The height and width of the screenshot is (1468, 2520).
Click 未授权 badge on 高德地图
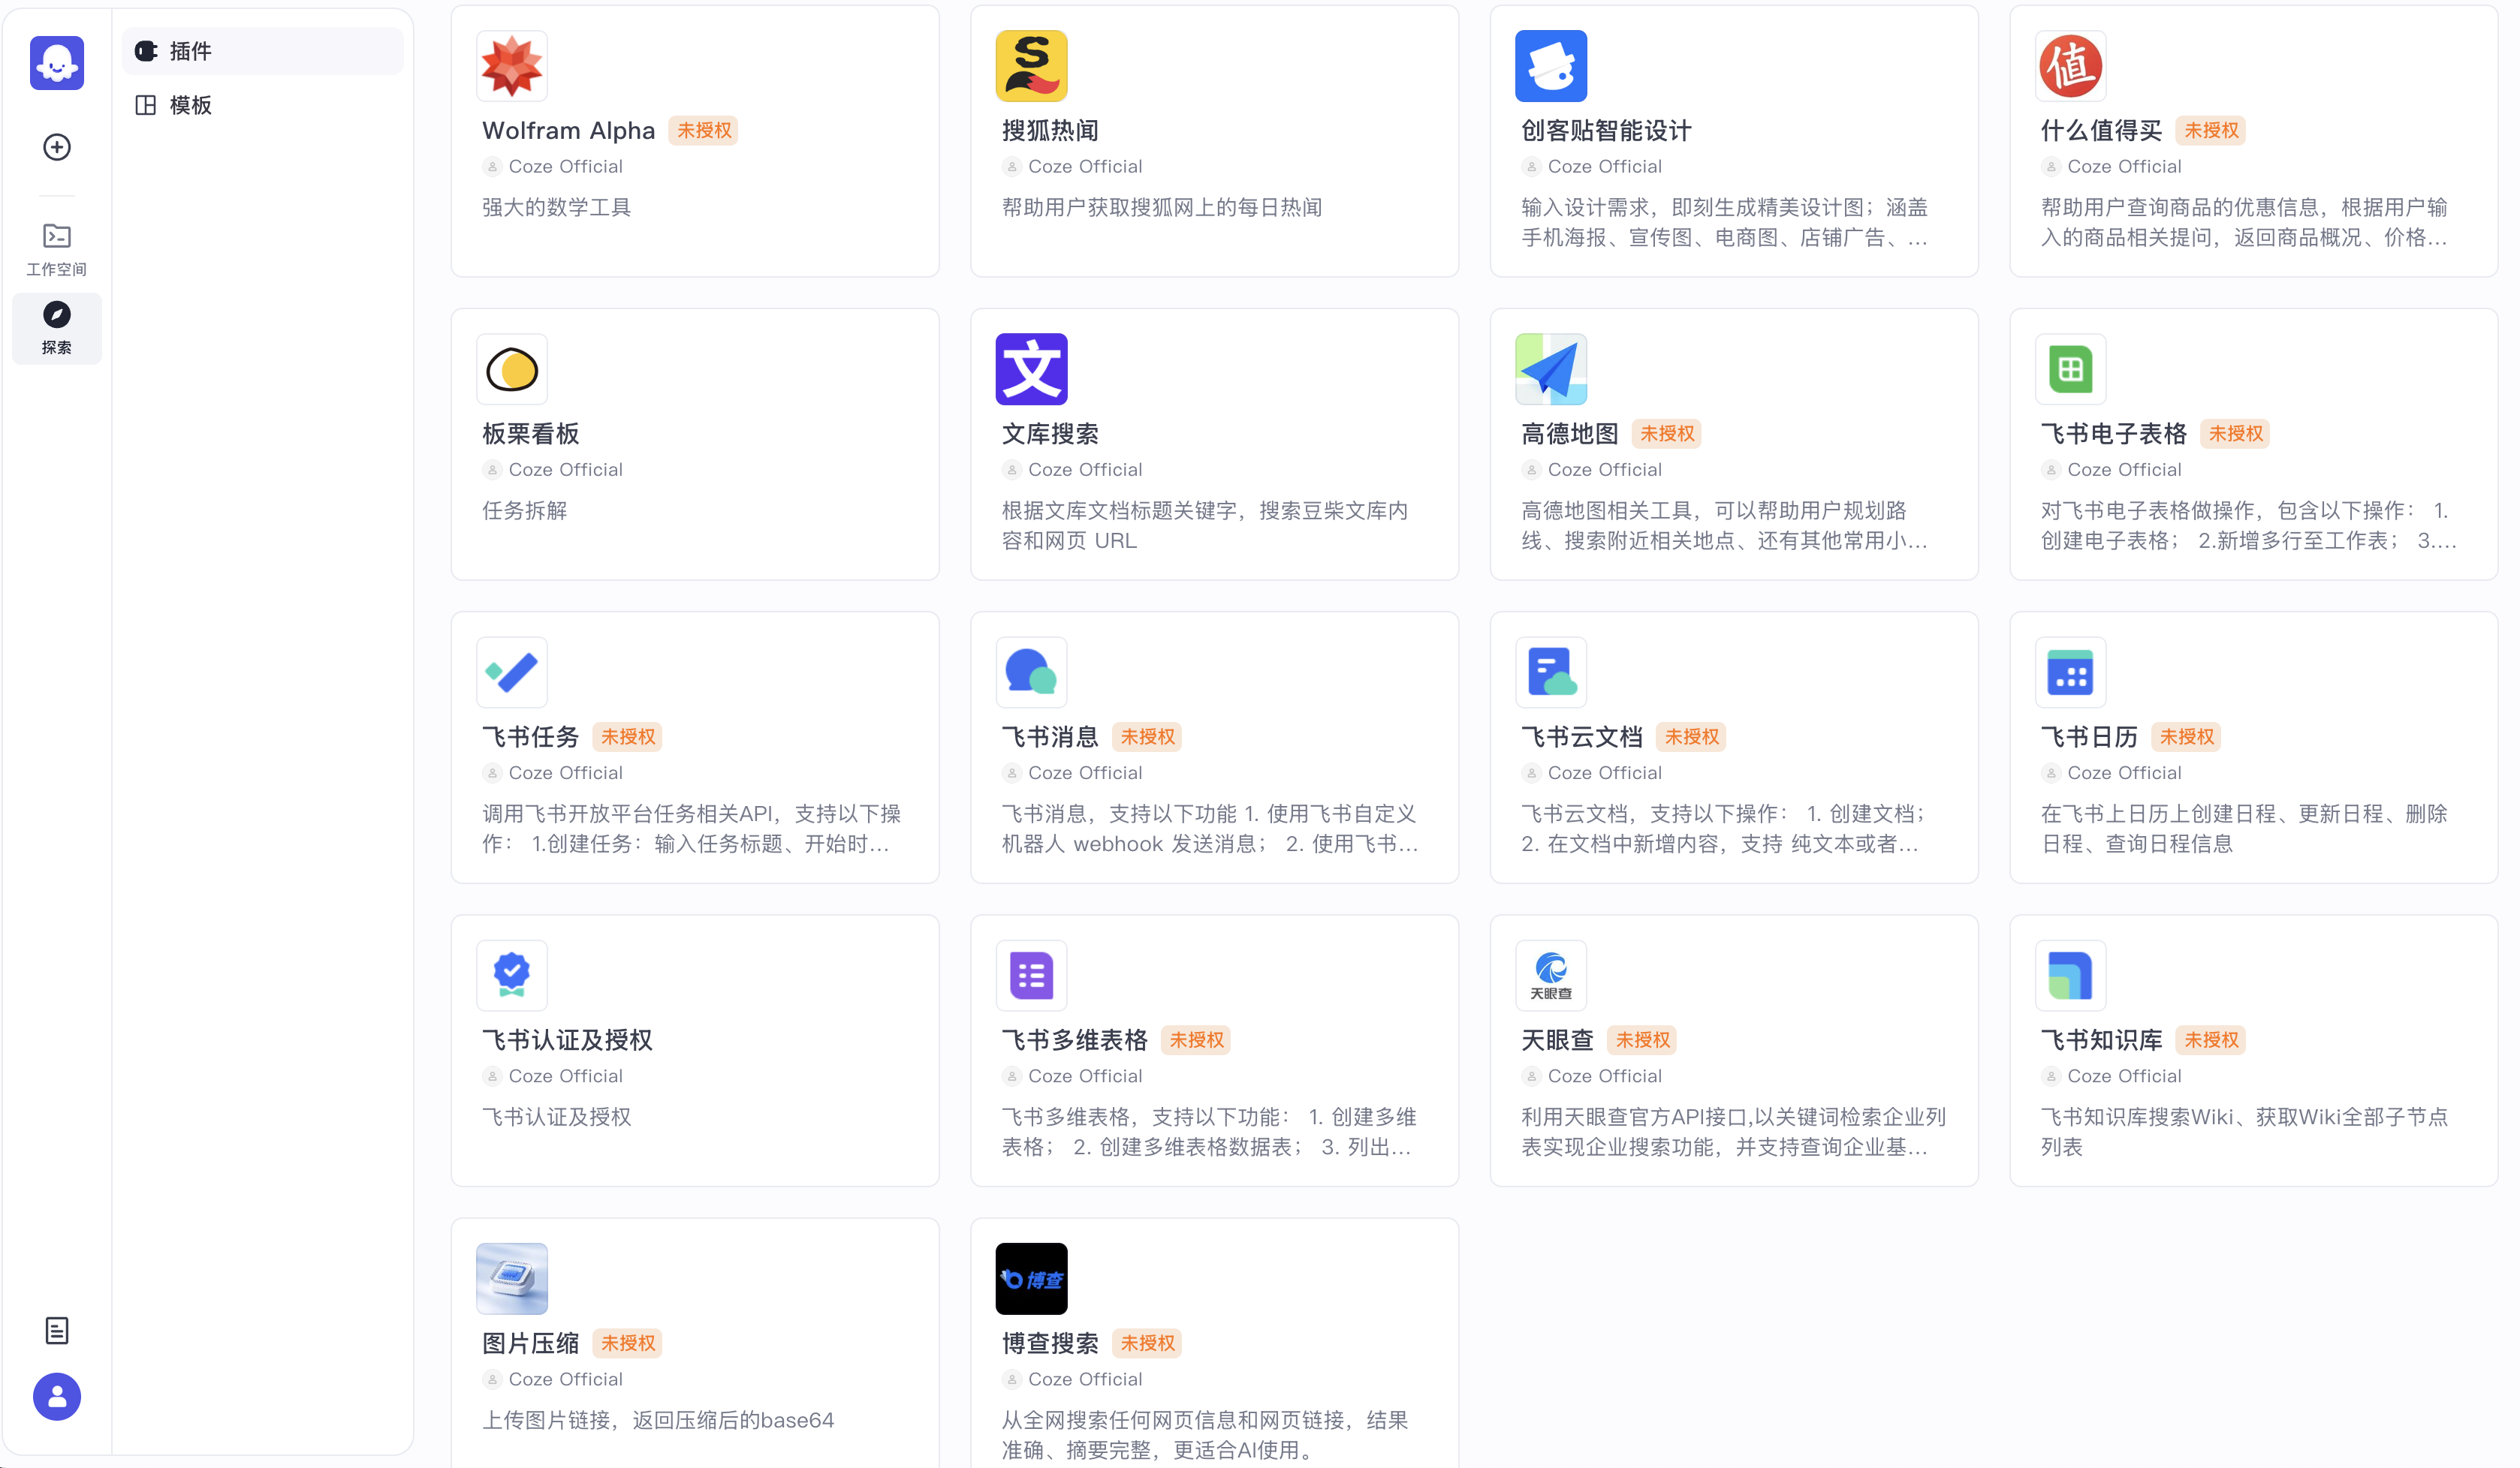pos(1667,434)
